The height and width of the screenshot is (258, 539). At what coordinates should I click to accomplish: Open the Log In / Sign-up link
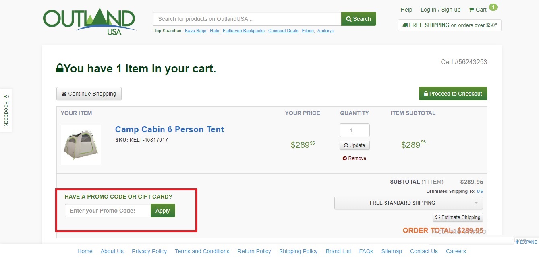440,10
